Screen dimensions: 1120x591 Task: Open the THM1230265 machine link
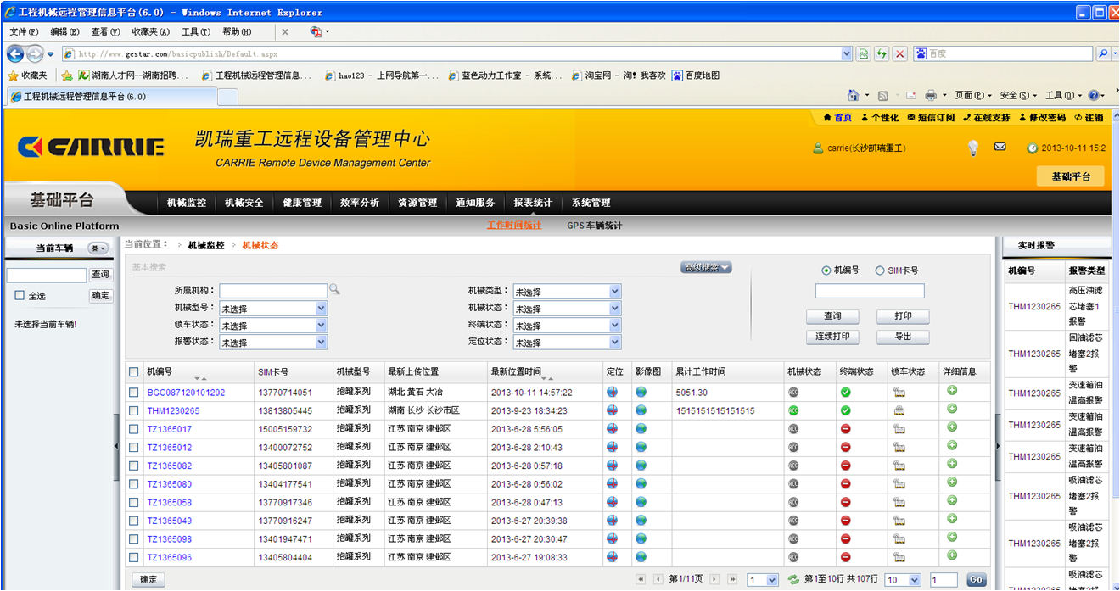tap(173, 411)
